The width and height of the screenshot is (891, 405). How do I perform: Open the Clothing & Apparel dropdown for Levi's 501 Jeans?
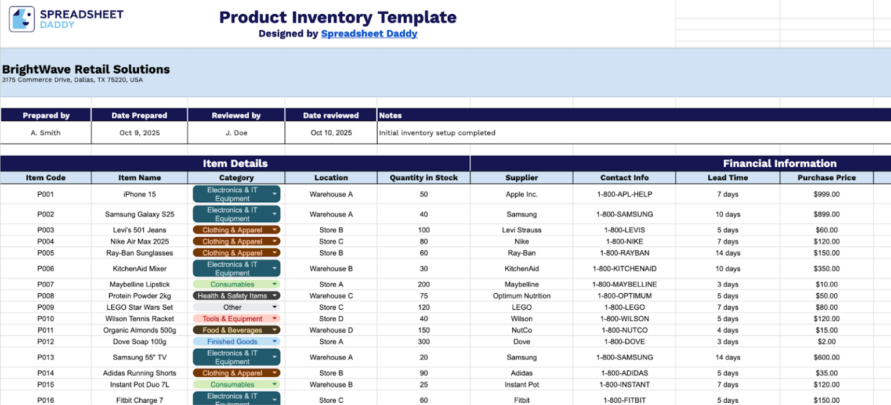pos(275,229)
